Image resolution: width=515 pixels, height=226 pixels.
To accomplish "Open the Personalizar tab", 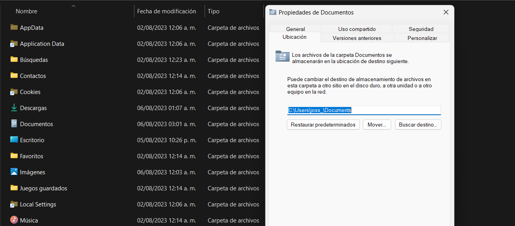I will [x=422, y=38].
